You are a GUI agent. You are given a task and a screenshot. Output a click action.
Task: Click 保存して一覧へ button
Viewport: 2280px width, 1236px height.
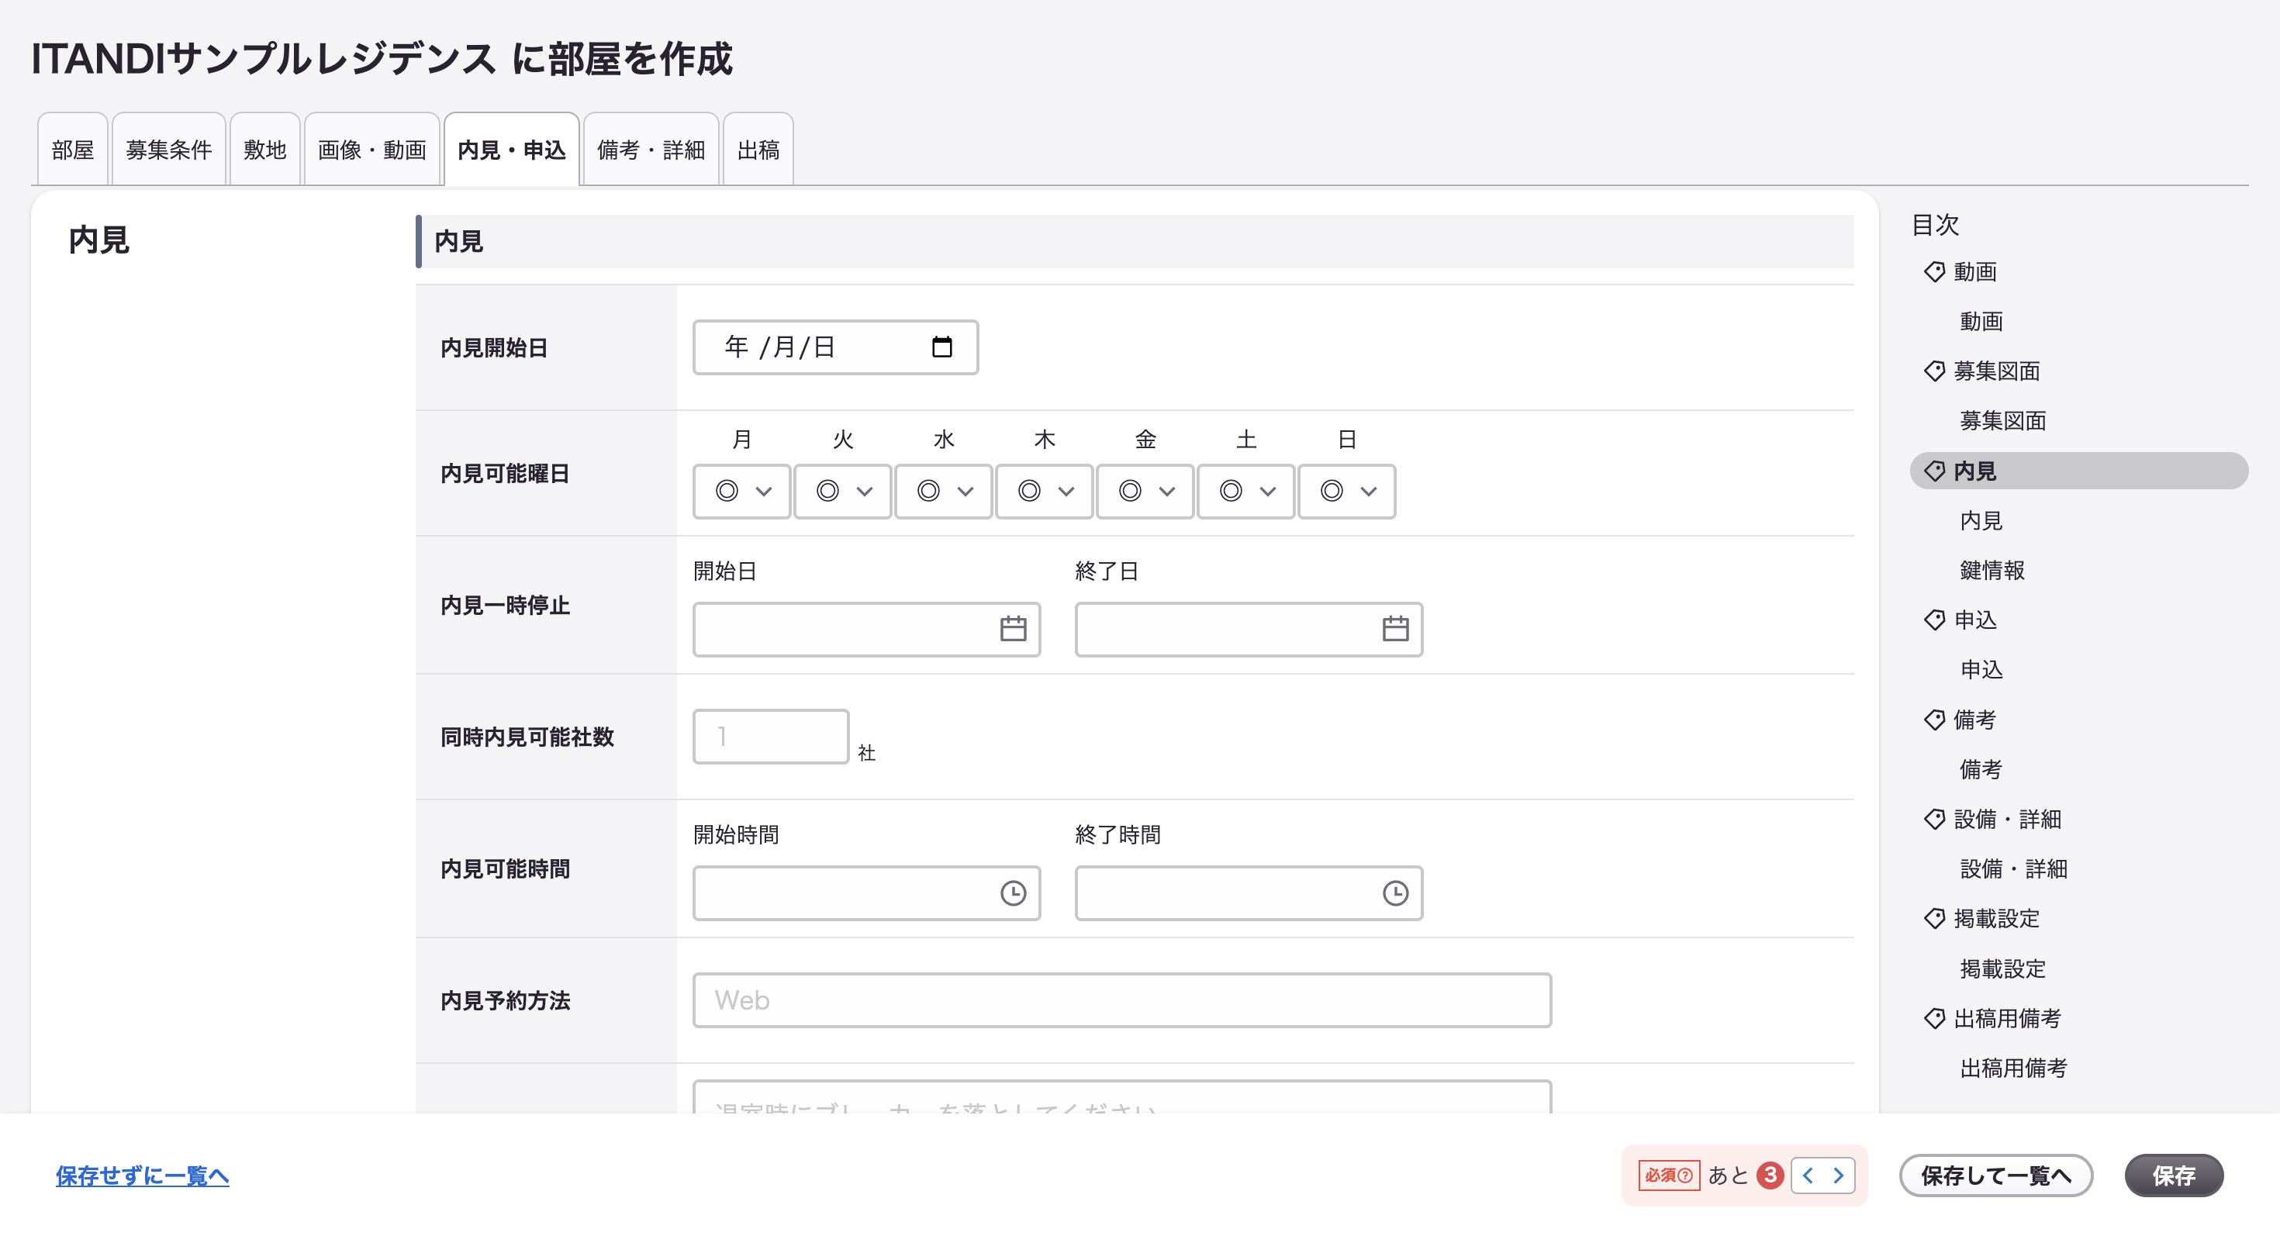point(1996,1175)
